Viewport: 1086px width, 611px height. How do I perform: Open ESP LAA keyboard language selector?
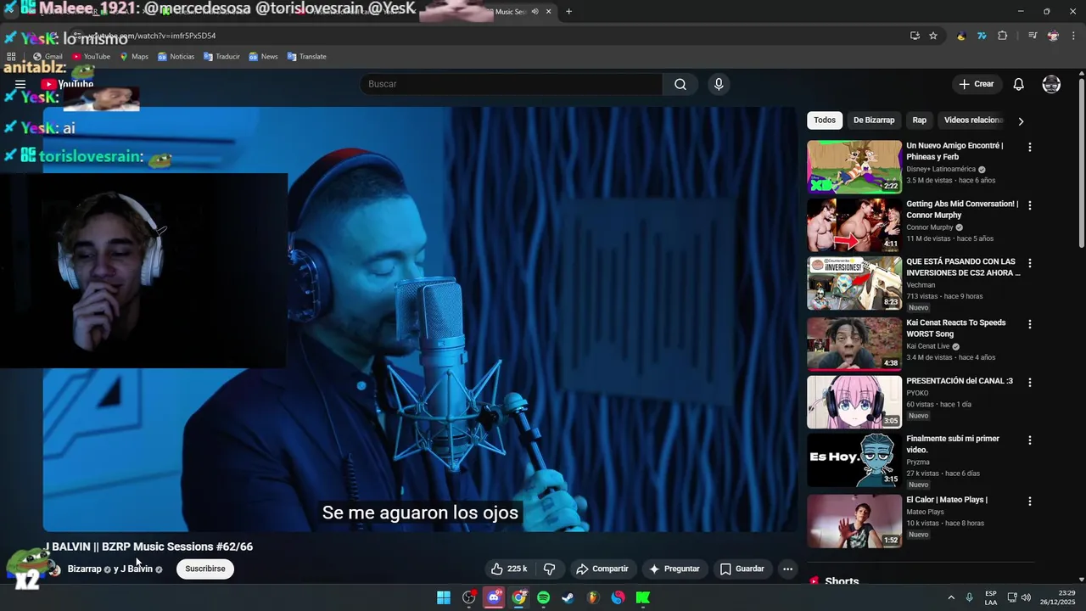click(991, 597)
